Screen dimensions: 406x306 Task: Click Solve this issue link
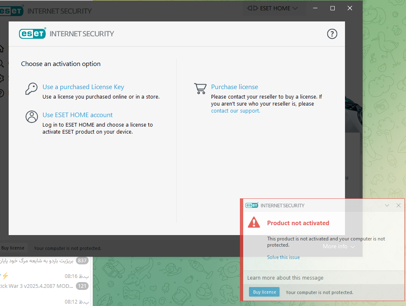[x=283, y=257]
